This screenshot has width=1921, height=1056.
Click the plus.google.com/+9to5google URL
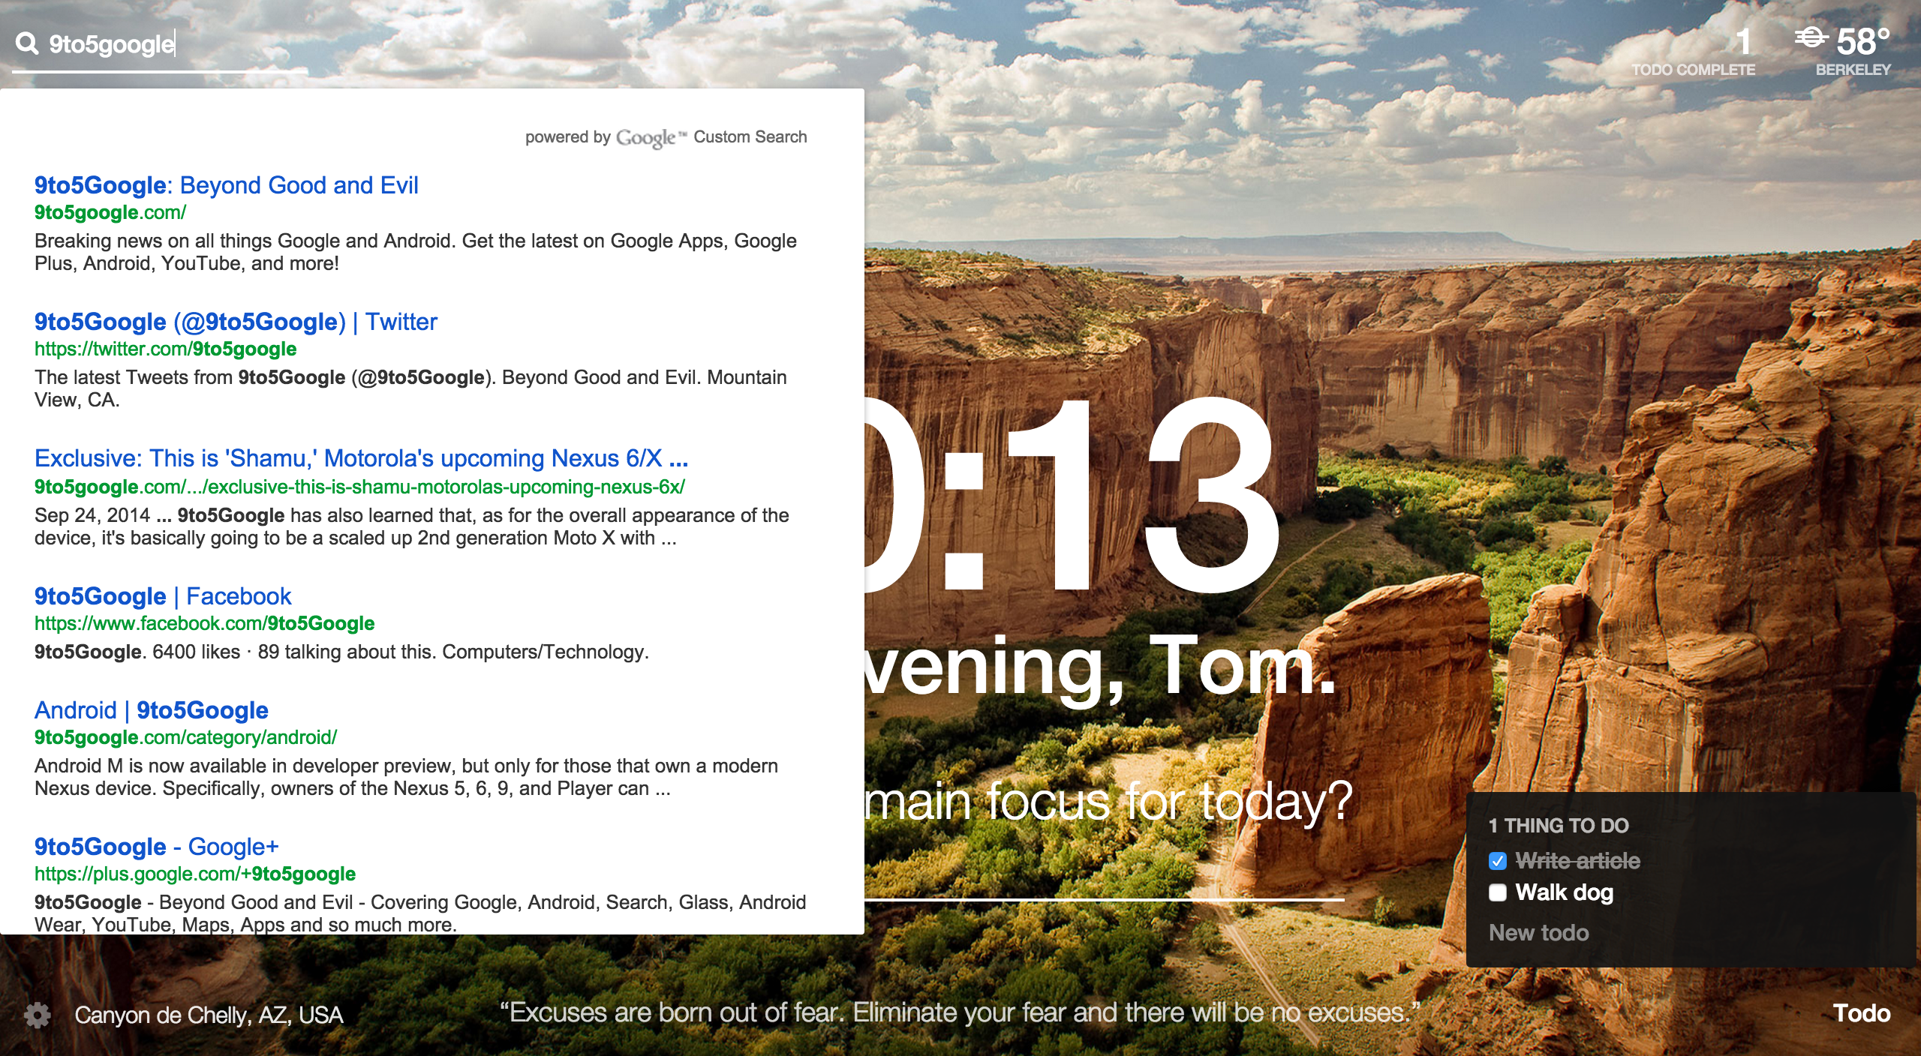click(195, 874)
